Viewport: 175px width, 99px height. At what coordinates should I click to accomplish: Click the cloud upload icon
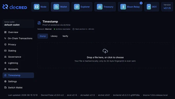tap(105, 51)
